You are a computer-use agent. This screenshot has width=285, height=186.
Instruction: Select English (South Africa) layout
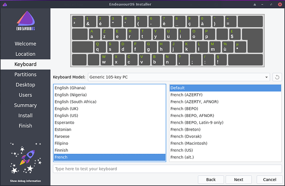(x=109, y=102)
